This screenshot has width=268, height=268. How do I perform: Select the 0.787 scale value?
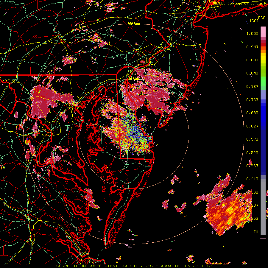pos(252,86)
